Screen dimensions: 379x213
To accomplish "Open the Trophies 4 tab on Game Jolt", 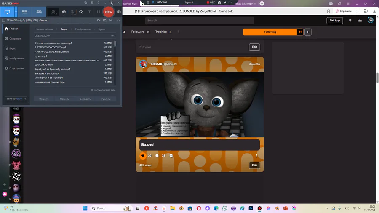I will click(x=163, y=32).
